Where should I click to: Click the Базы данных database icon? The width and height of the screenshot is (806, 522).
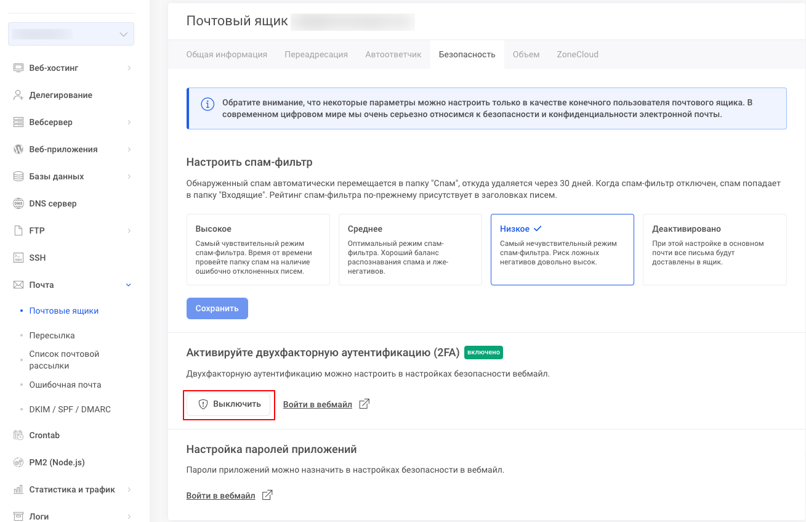[x=18, y=176]
